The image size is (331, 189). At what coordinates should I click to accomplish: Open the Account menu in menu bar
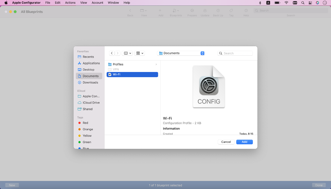point(97,3)
